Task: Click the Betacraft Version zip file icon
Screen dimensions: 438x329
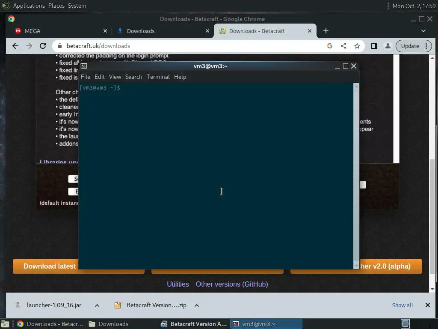Action: (x=118, y=305)
